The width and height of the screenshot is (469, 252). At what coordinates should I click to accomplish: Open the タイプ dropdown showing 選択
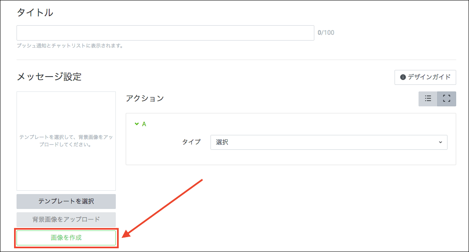(328, 142)
